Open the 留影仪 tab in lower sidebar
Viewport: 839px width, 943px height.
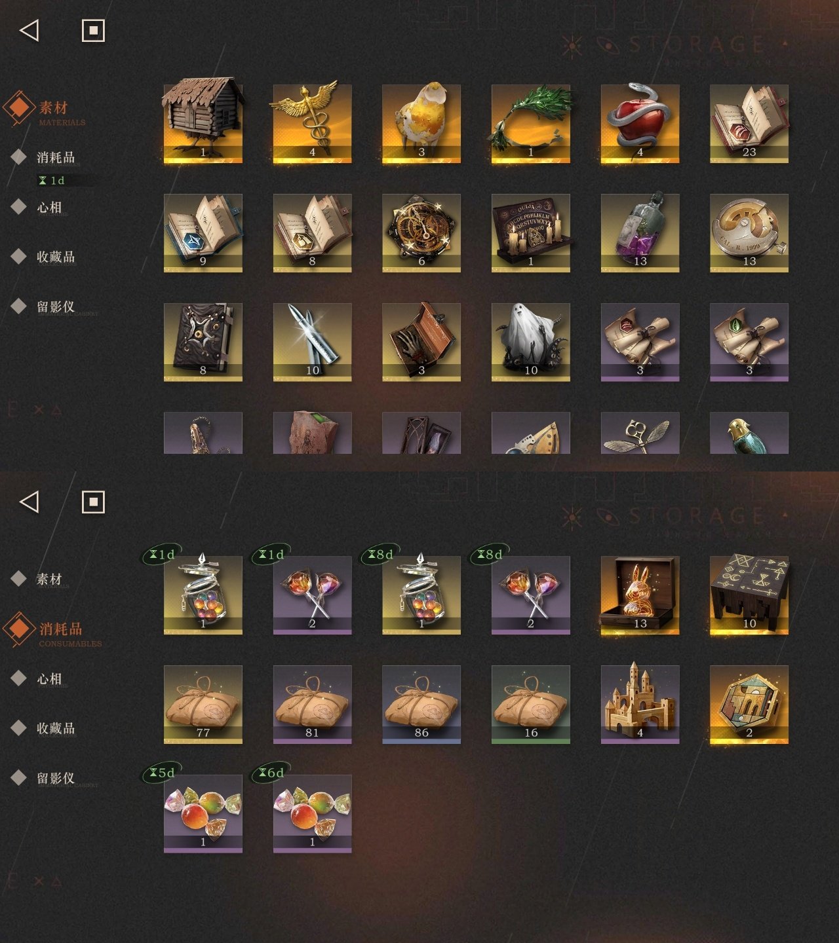[55, 778]
